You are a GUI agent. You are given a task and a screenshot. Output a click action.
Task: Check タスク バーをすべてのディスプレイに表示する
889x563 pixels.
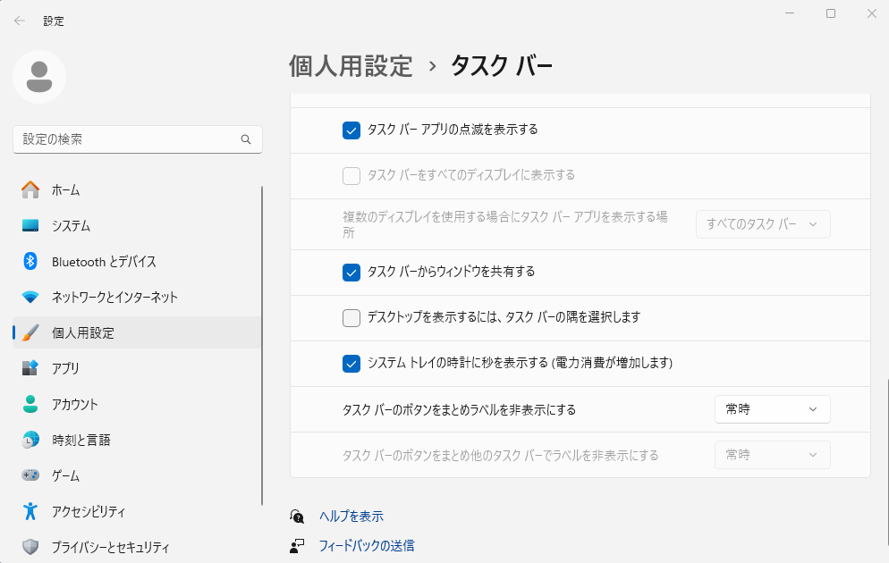point(351,175)
